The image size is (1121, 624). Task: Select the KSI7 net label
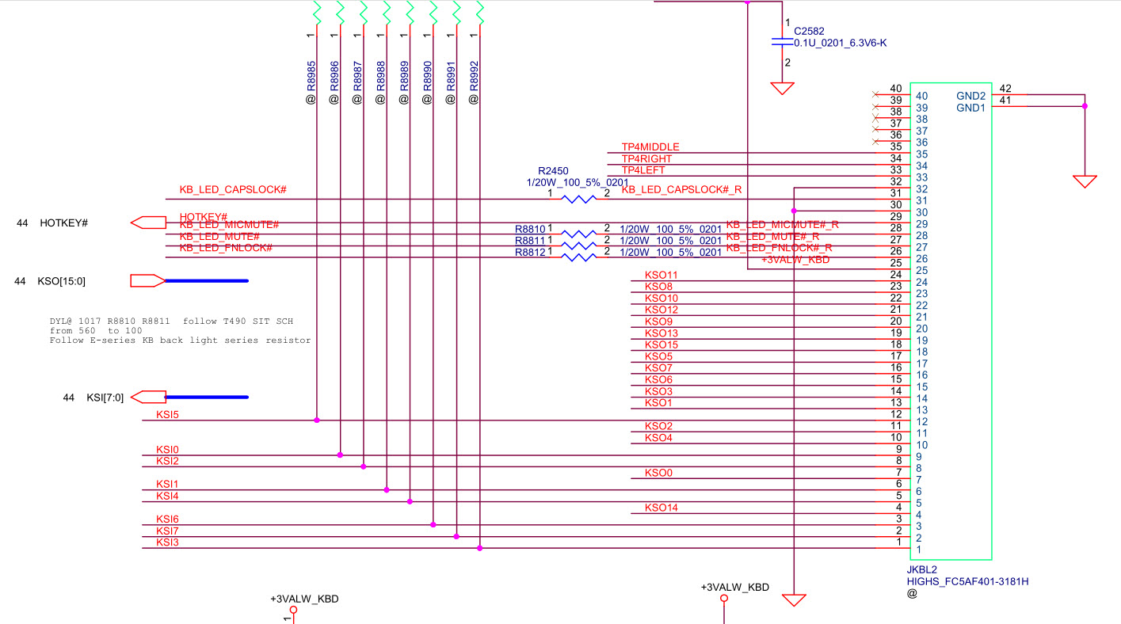coord(167,531)
